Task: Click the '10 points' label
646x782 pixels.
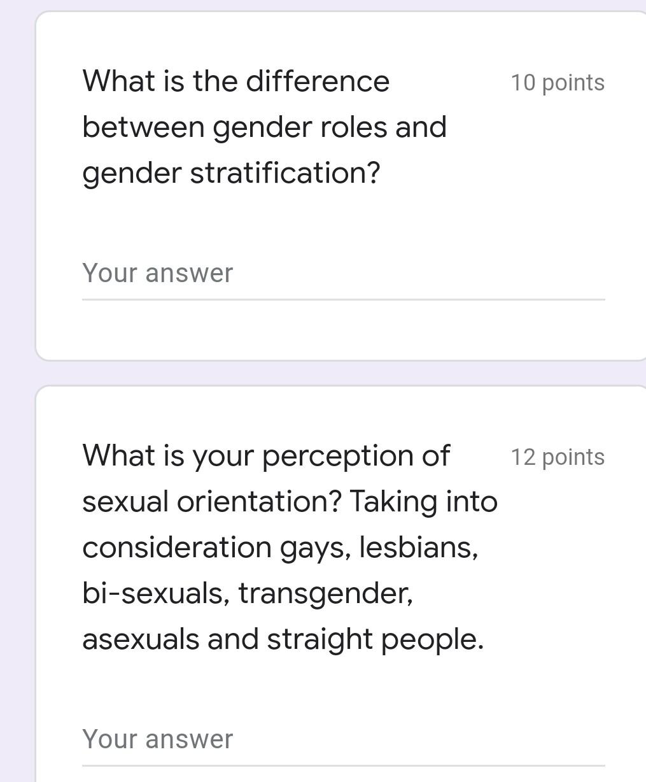Action: coord(558,82)
